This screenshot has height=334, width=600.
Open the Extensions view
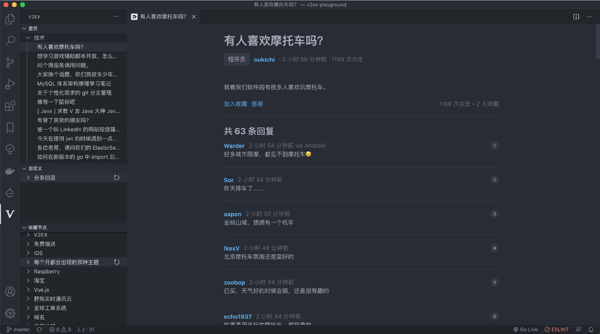click(10, 106)
